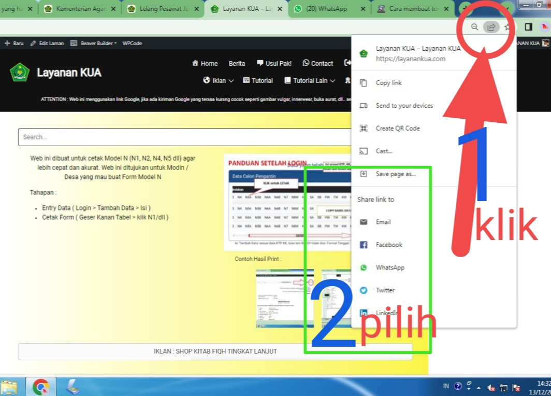Viewport: 551px width, 396px height.
Task: Open Chrome side panel icon
Action: pyautogui.click(x=528, y=27)
